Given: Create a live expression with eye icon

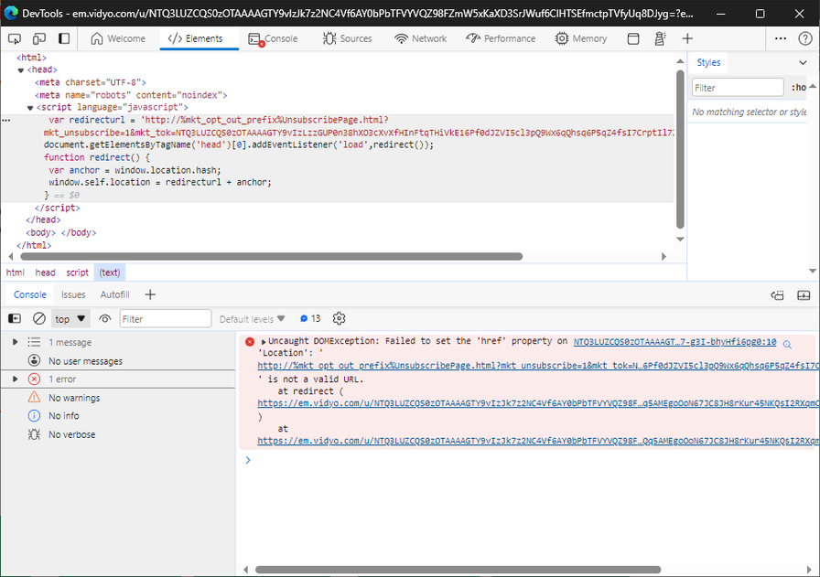Looking at the screenshot, I should (x=105, y=319).
